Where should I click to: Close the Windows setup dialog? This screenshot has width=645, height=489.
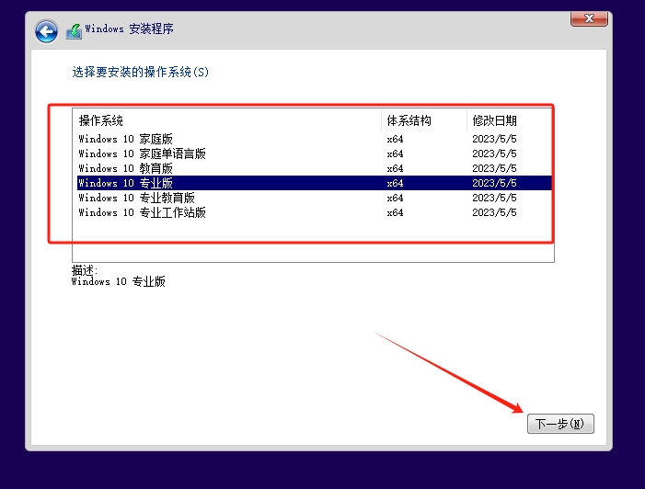589,18
